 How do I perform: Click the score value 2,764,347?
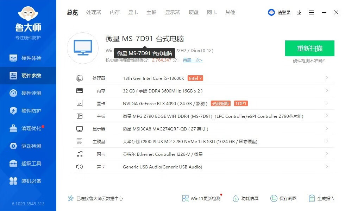click(x=162, y=60)
